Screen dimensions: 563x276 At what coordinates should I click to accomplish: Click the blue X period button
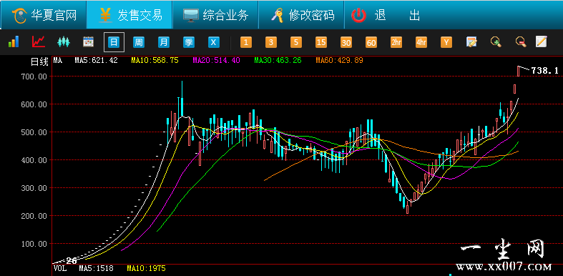point(214,42)
